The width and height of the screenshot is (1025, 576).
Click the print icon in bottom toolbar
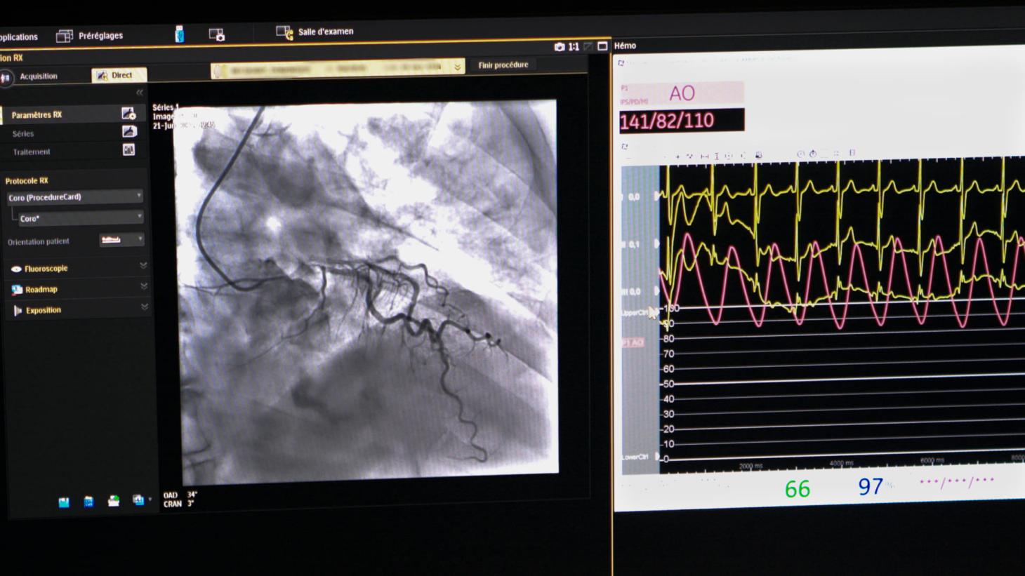coord(114,501)
